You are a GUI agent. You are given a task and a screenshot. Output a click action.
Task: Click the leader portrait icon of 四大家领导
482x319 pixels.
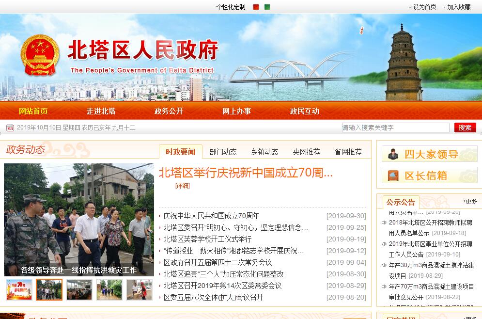(393, 154)
